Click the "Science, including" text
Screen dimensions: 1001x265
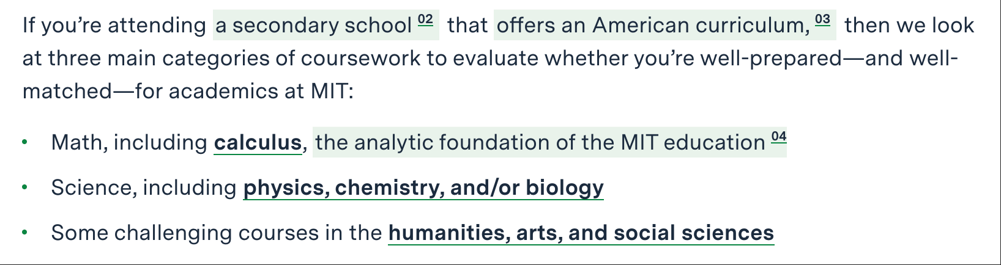pos(144,188)
